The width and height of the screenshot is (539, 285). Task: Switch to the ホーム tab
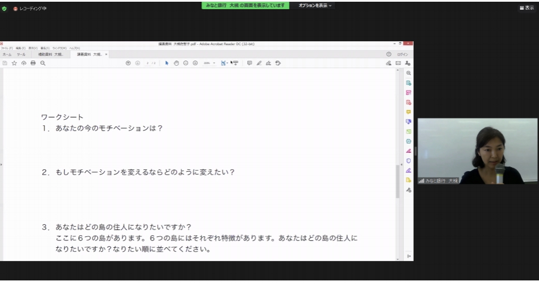[7, 54]
